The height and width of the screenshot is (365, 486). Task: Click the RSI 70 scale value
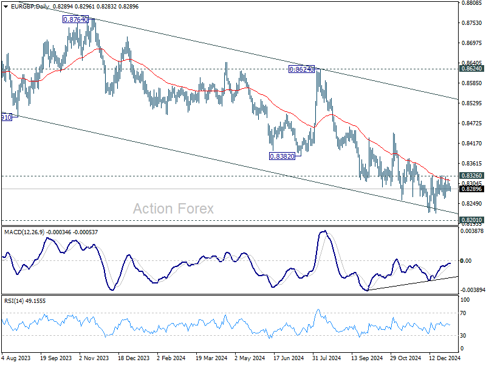coord(463,313)
